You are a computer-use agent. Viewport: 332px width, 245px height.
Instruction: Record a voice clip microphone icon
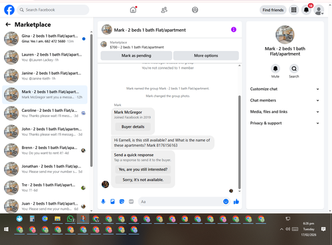pyautogui.click(x=103, y=201)
